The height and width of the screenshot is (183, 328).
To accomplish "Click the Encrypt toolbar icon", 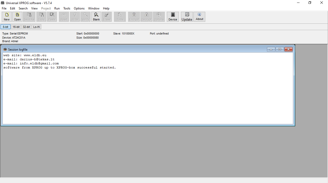I will 134,17.
